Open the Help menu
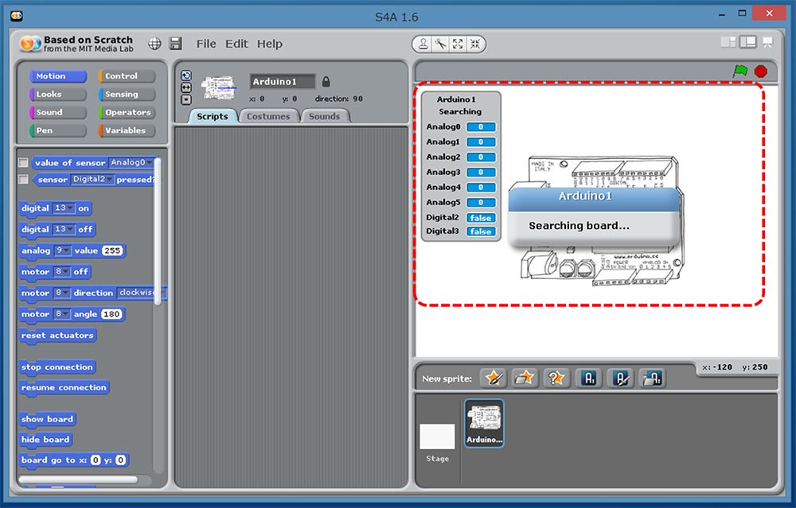 (x=270, y=44)
